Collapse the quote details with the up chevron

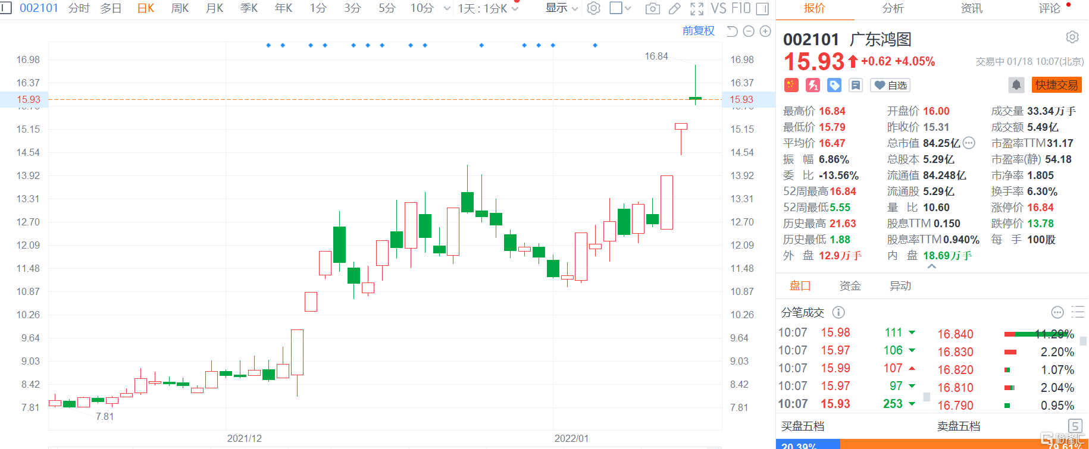point(932,267)
